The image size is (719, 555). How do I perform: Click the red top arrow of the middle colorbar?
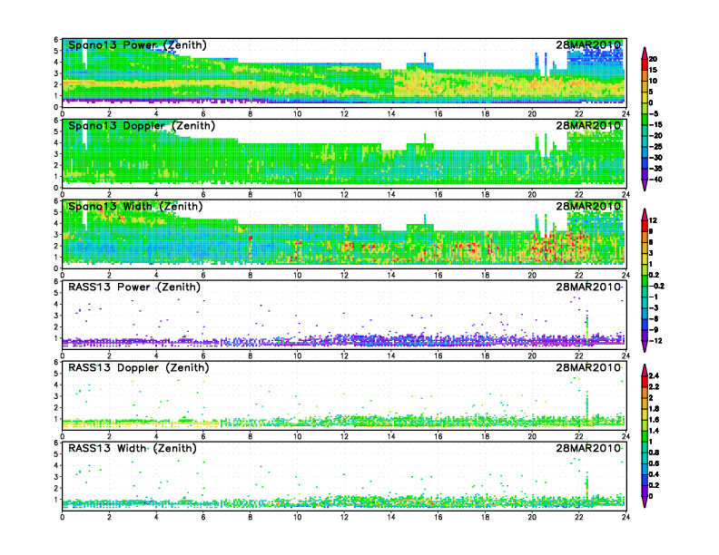pos(644,212)
